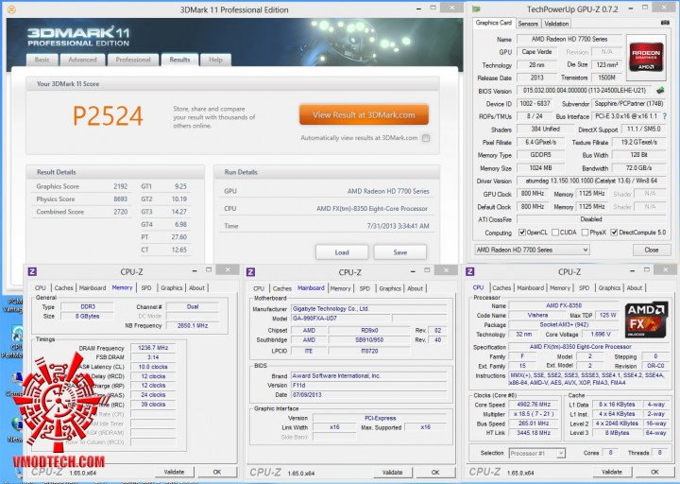Click the Bus Interface question mark icon
The image size is (680, 484).
[x=665, y=116]
